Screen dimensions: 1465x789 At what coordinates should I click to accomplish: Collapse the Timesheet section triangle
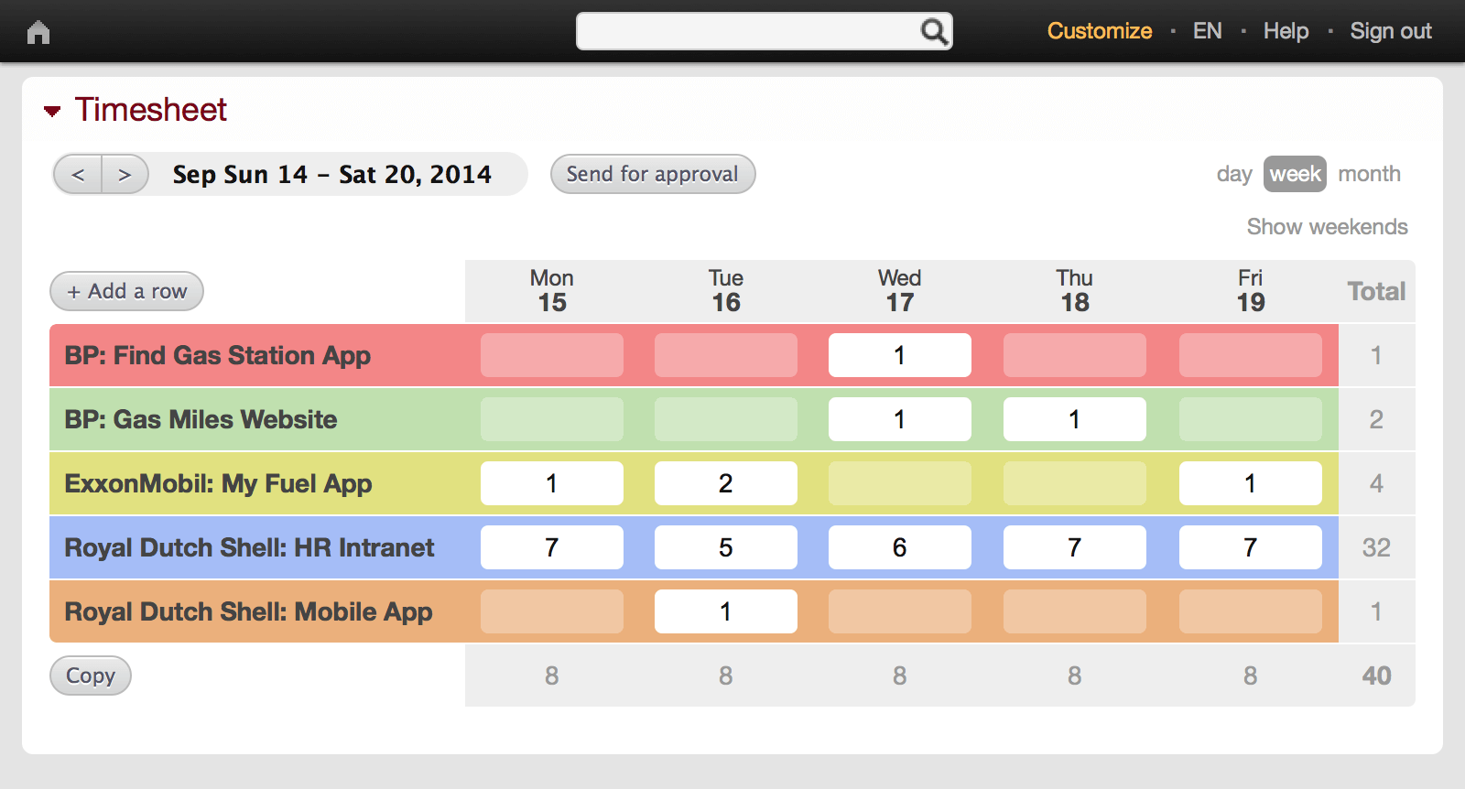pyautogui.click(x=52, y=111)
